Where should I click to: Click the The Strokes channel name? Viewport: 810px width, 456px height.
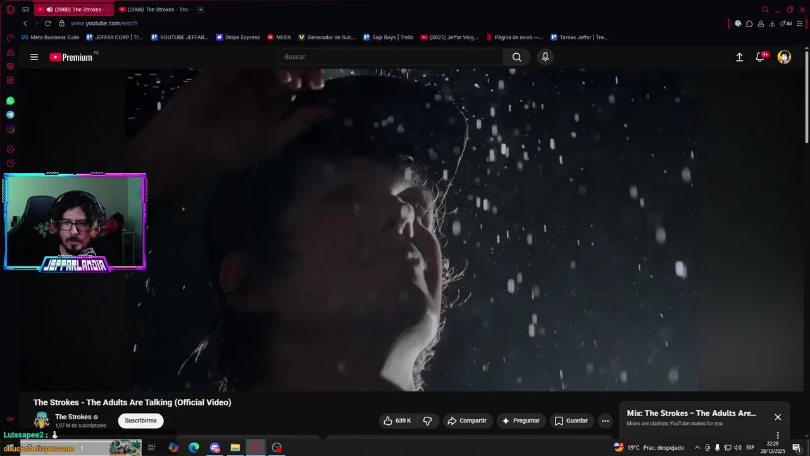pyautogui.click(x=73, y=417)
